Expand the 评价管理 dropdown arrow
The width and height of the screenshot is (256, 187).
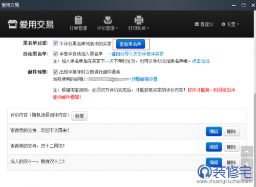coord(117,28)
